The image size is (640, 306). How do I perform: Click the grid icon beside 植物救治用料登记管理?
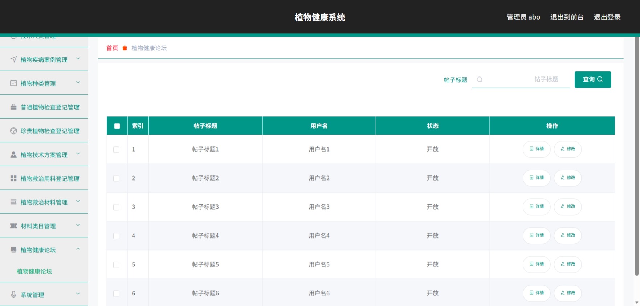click(x=13, y=178)
